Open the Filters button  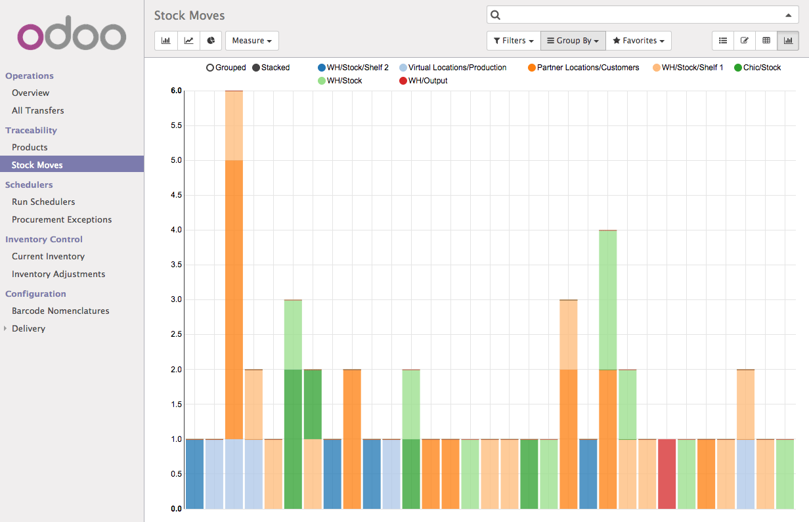(513, 41)
